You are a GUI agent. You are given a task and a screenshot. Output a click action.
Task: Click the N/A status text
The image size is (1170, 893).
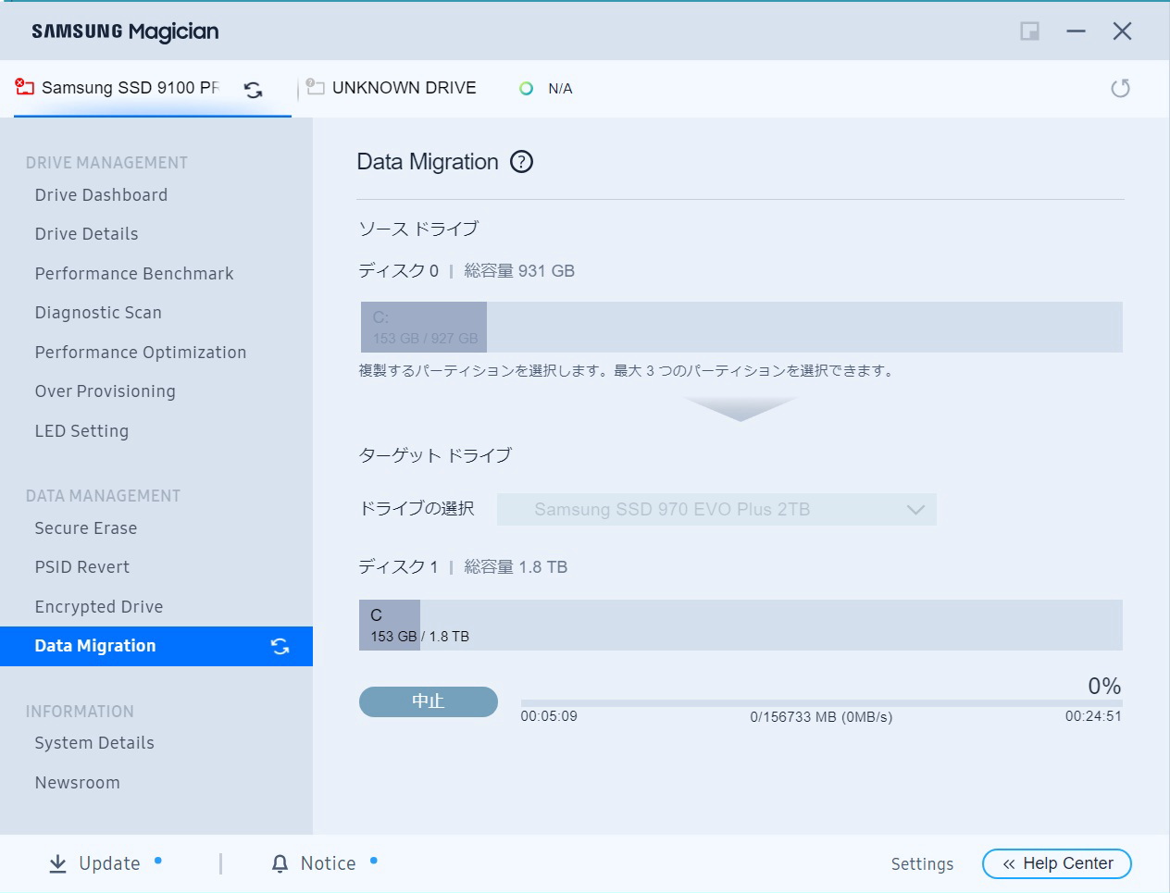click(560, 89)
